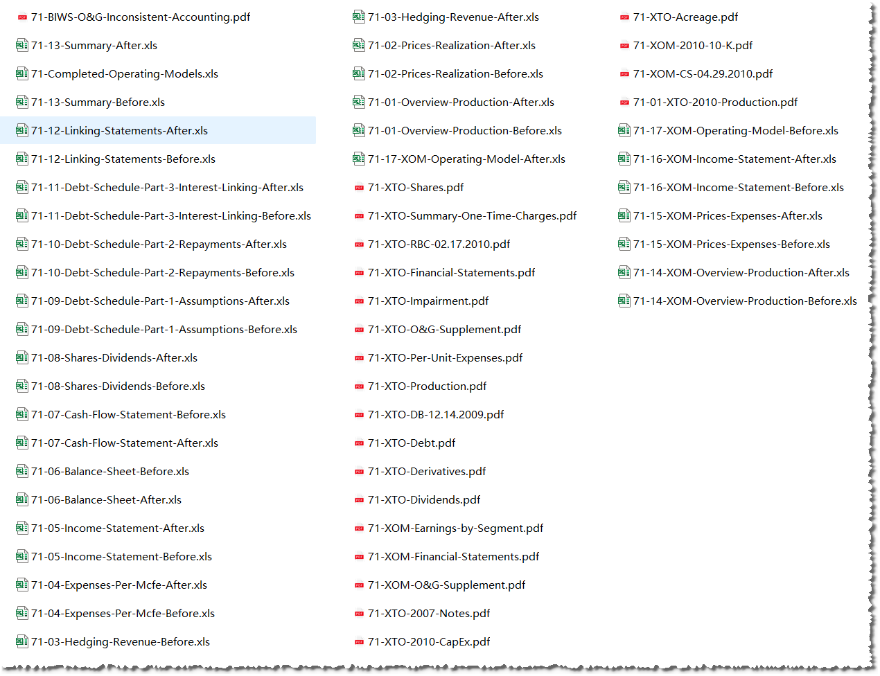Click the PDF icon of 71-XTO-2010-CapEx.pdf
Image resolution: width=880 pixels, height=676 pixels.
(x=359, y=642)
